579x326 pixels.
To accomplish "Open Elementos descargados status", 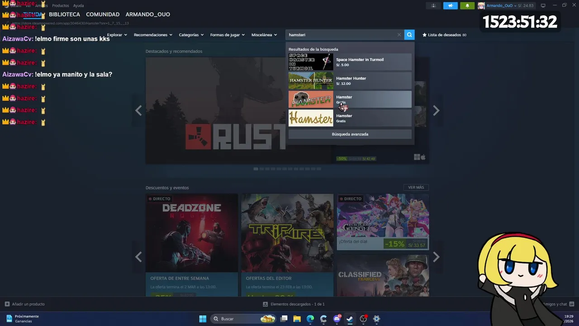I will [x=297, y=304].
